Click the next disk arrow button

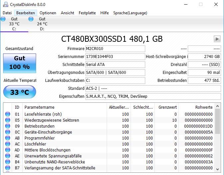[217, 39]
